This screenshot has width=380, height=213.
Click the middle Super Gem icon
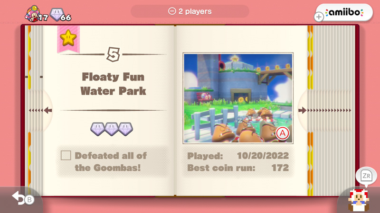click(x=112, y=129)
